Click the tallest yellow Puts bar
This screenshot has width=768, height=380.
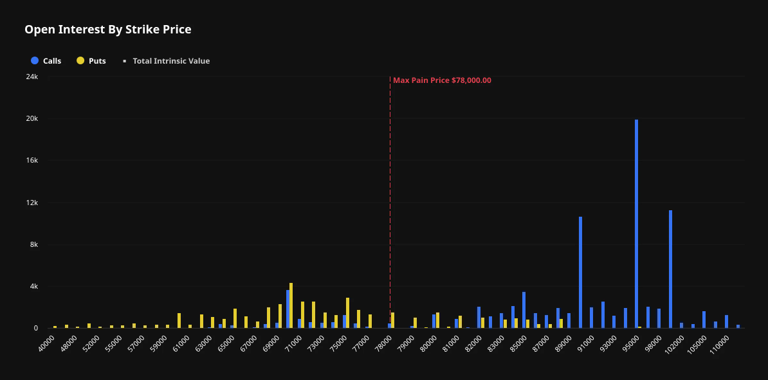pos(291,305)
